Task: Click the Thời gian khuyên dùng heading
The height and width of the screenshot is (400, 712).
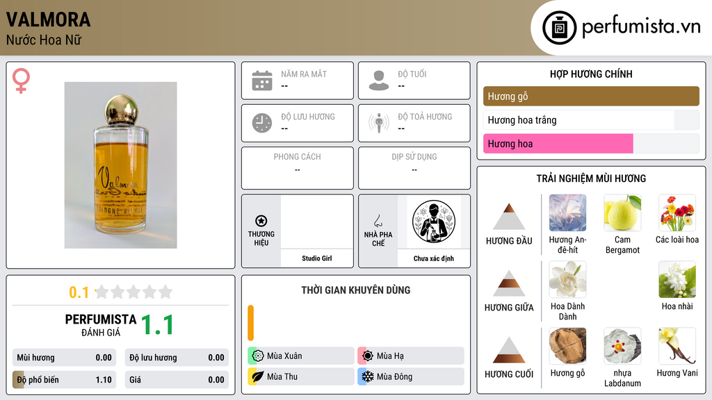Action: (x=356, y=290)
